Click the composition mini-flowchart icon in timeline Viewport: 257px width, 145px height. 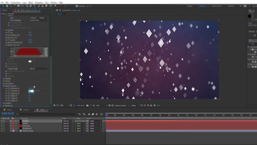(x=79, y=114)
